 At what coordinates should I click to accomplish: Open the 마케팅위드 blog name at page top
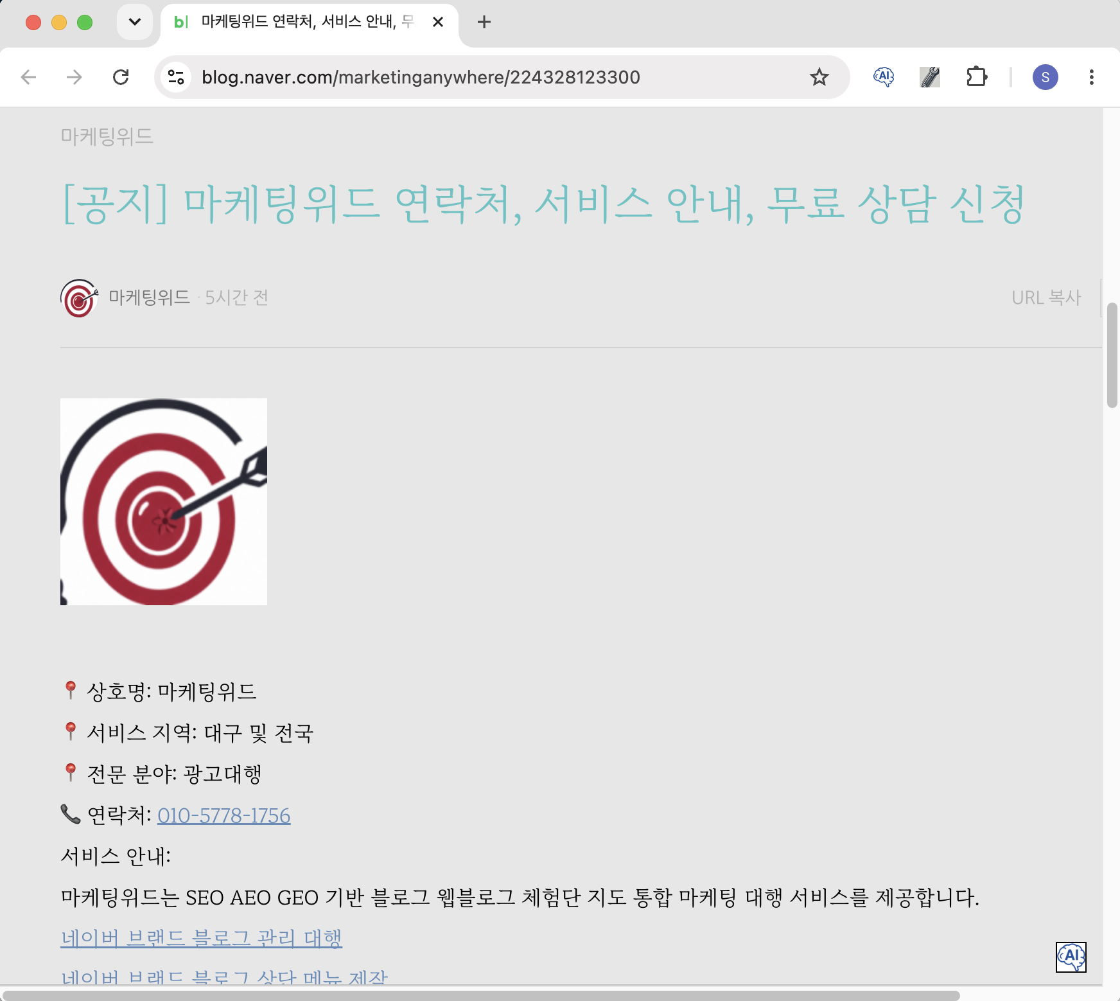pos(107,136)
